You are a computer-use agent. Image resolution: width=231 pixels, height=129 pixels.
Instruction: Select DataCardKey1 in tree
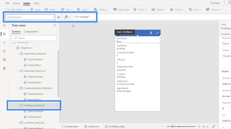tap(34, 65)
